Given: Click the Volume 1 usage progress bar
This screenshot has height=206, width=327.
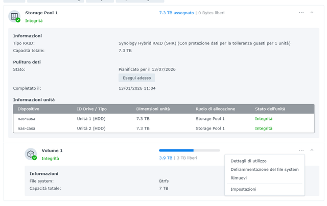Looking at the screenshot, I should (190, 150).
